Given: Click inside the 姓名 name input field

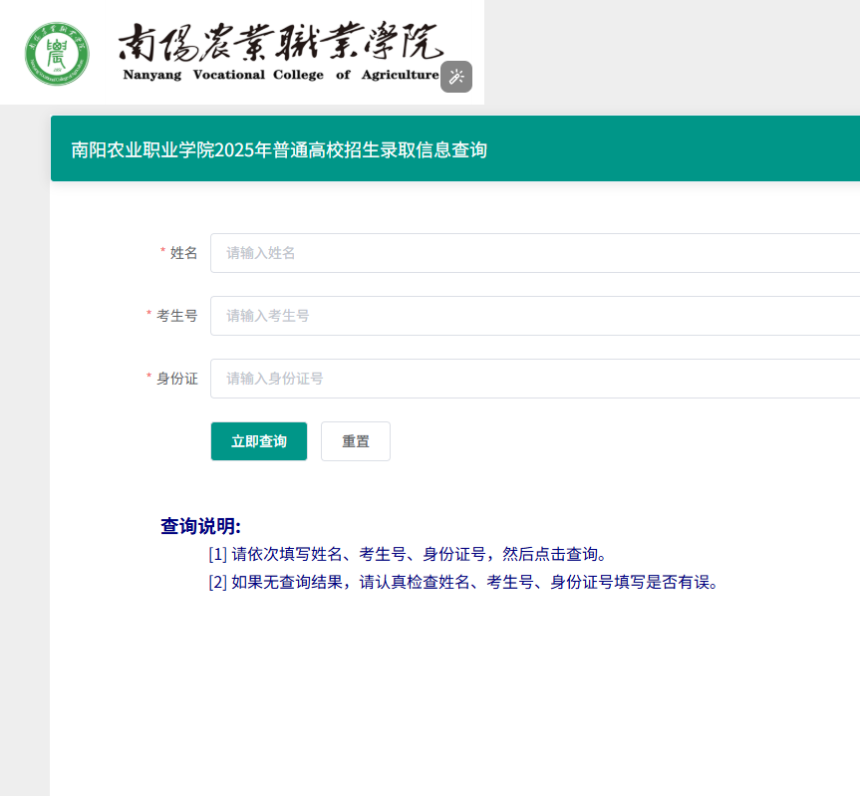Looking at the screenshot, I should tap(448, 253).
